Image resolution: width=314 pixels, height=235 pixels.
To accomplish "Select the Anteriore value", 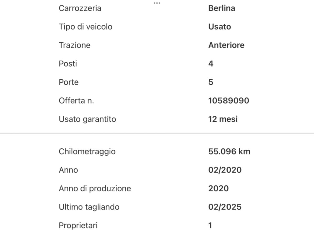I will (226, 45).
